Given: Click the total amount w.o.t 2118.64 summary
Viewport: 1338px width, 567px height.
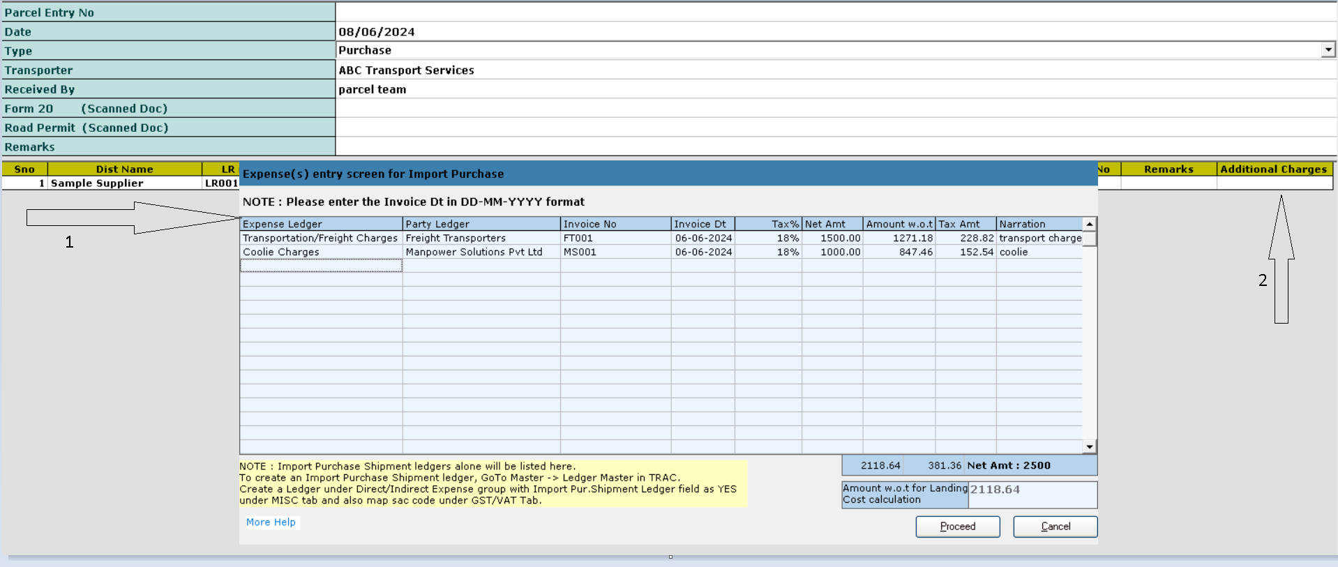Looking at the screenshot, I should 880,465.
